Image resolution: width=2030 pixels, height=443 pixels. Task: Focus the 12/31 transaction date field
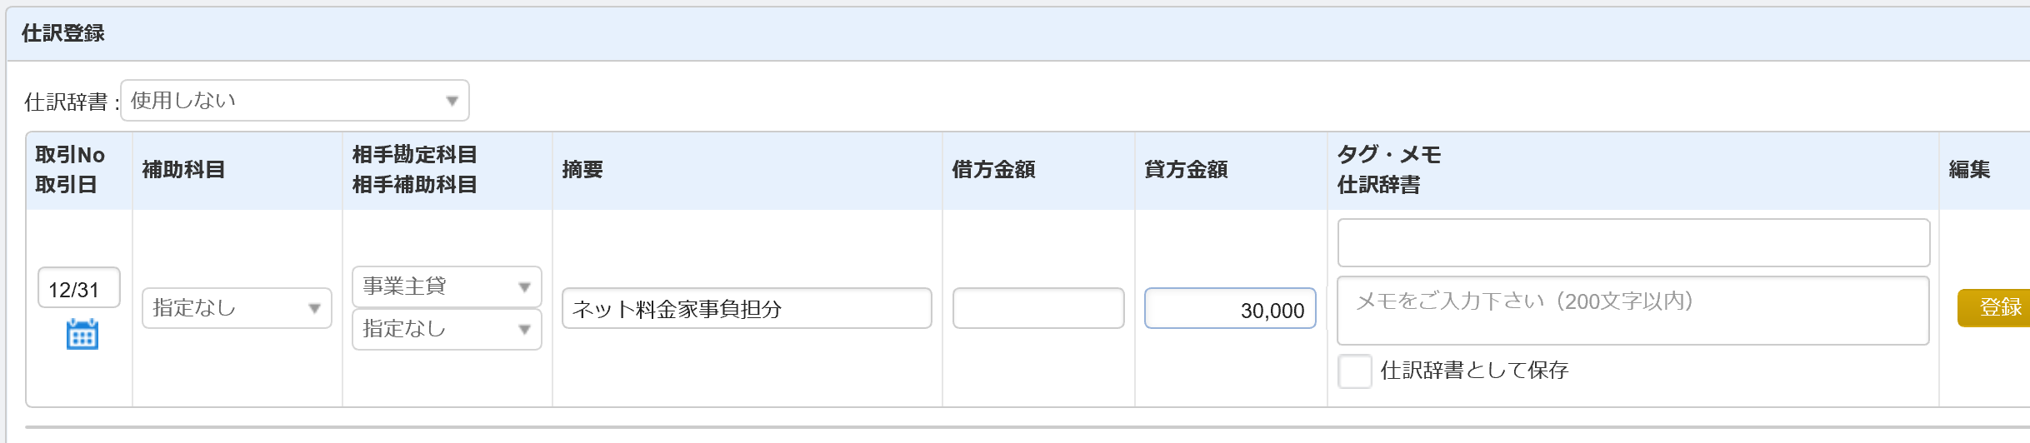[x=79, y=288]
